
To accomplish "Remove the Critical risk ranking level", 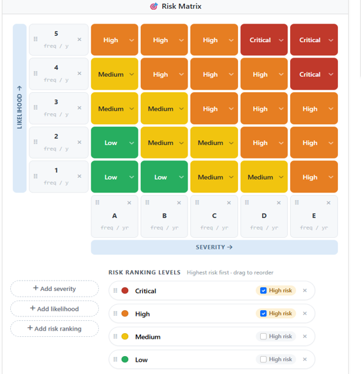I will (305, 290).
